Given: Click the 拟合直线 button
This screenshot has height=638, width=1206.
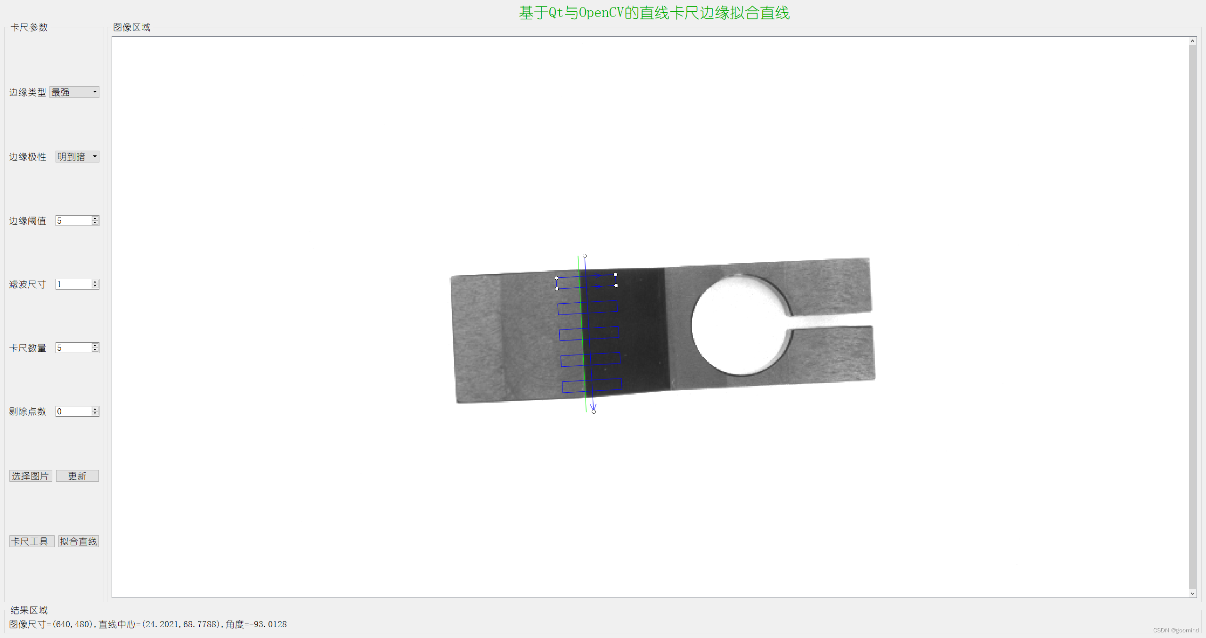Looking at the screenshot, I should (x=79, y=541).
